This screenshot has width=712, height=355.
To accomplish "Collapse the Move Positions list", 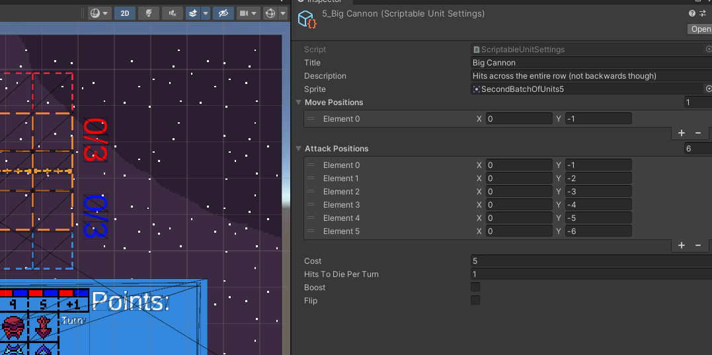I will (298, 102).
